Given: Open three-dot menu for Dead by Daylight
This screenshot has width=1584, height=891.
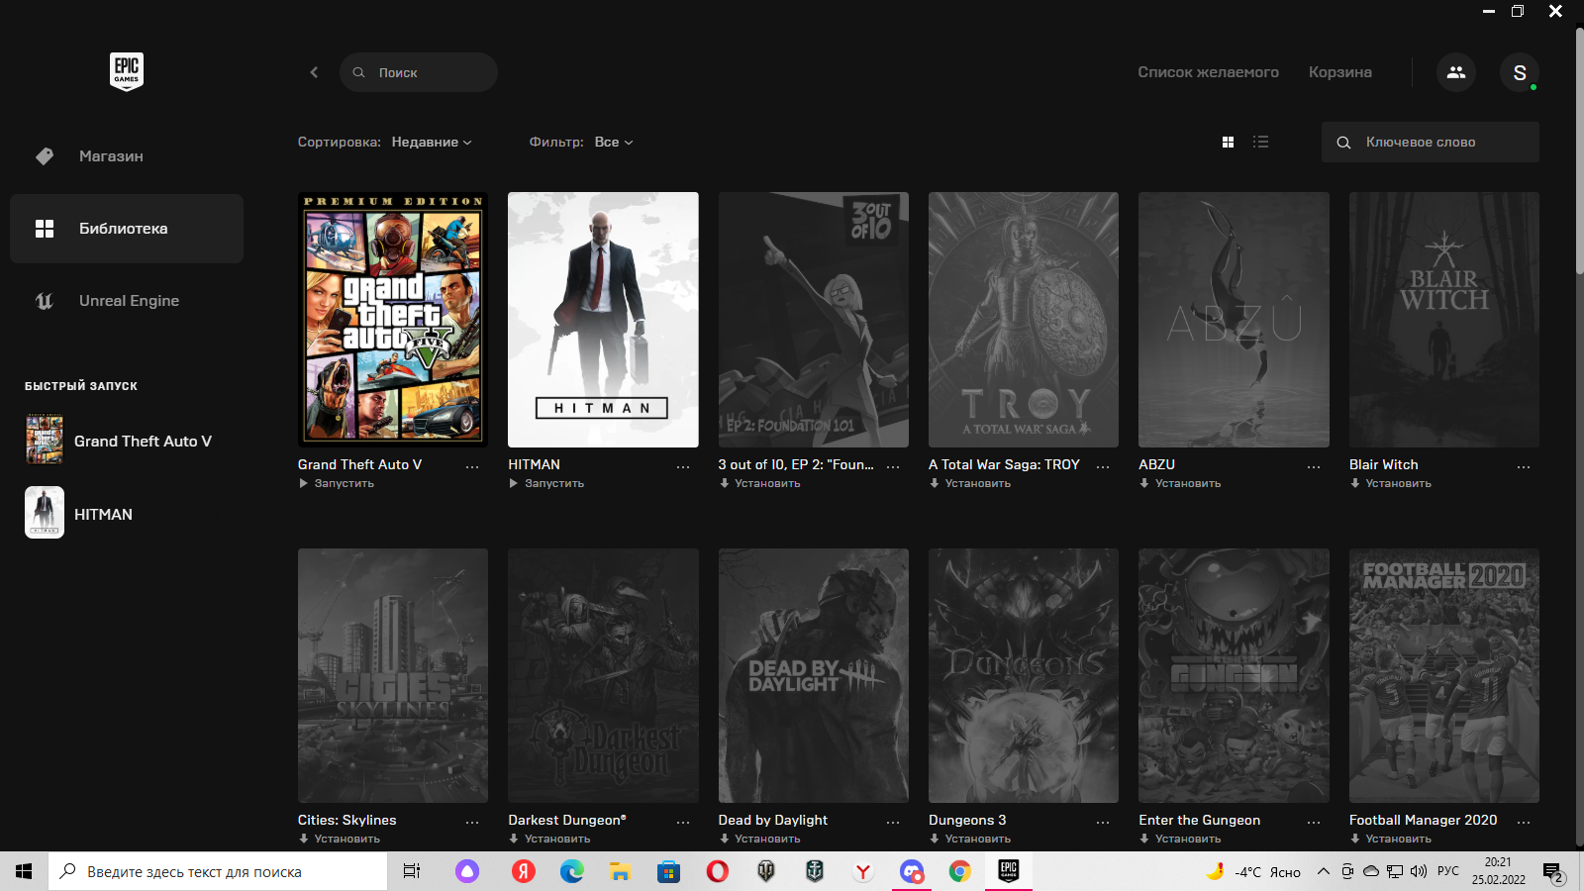Looking at the screenshot, I should pos(893,821).
